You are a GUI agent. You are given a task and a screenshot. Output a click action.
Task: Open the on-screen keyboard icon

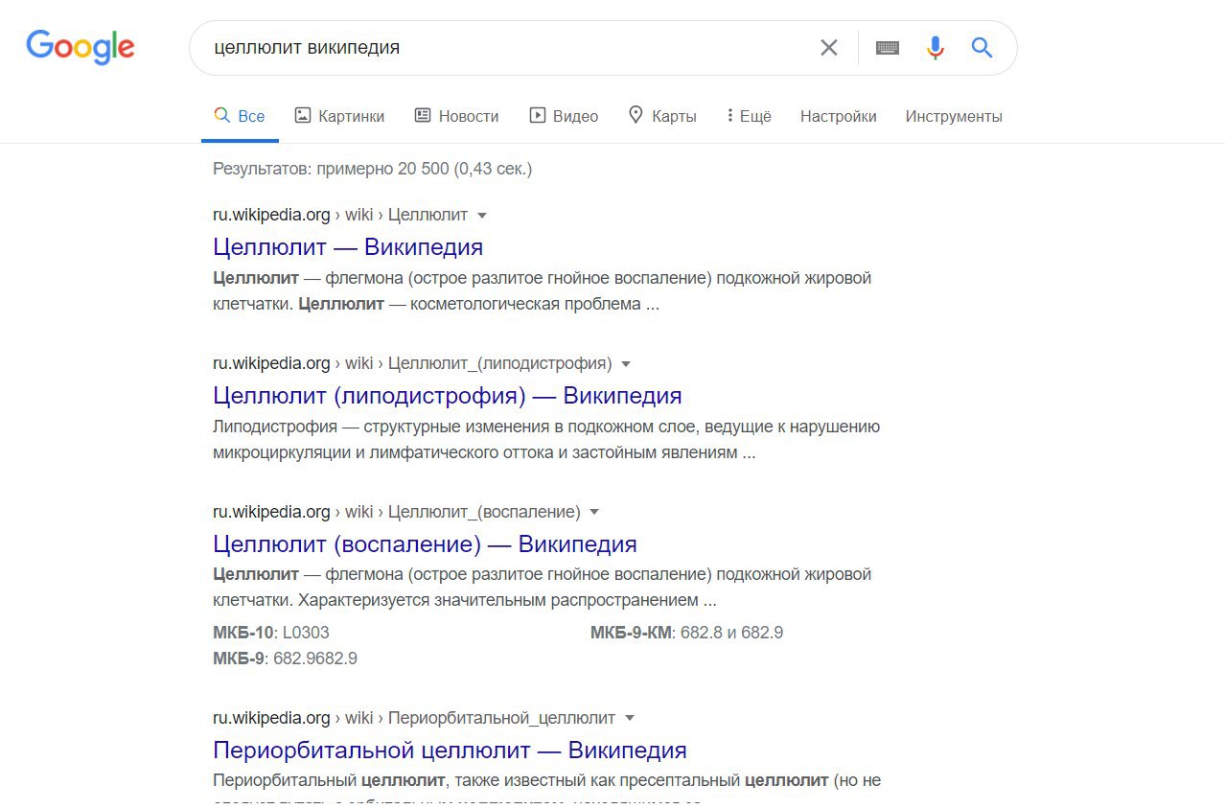pyautogui.click(x=887, y=48)
